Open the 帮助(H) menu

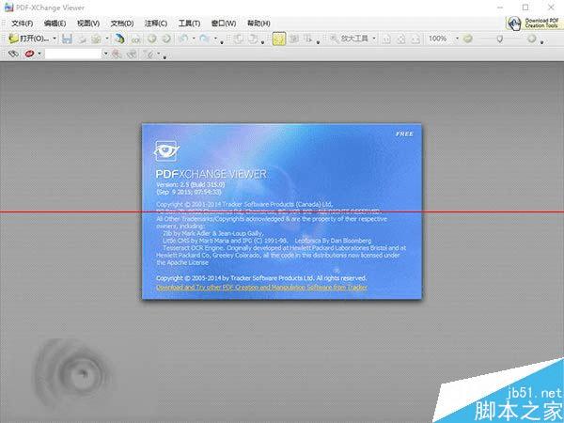[258, 23]
